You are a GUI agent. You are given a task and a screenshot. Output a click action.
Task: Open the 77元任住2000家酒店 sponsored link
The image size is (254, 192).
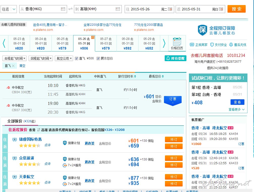(x=149, y=25)
